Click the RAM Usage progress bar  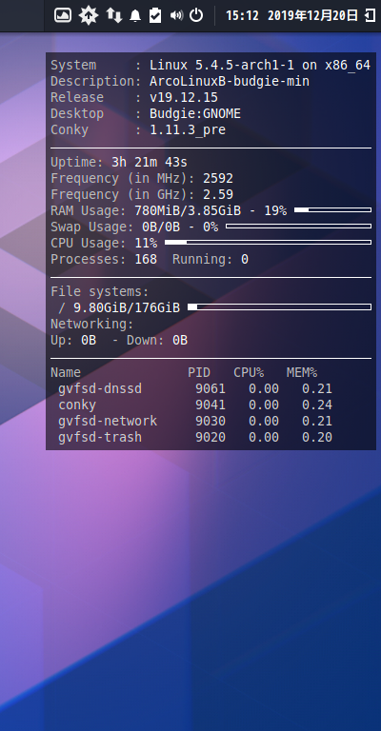[333, 210]
